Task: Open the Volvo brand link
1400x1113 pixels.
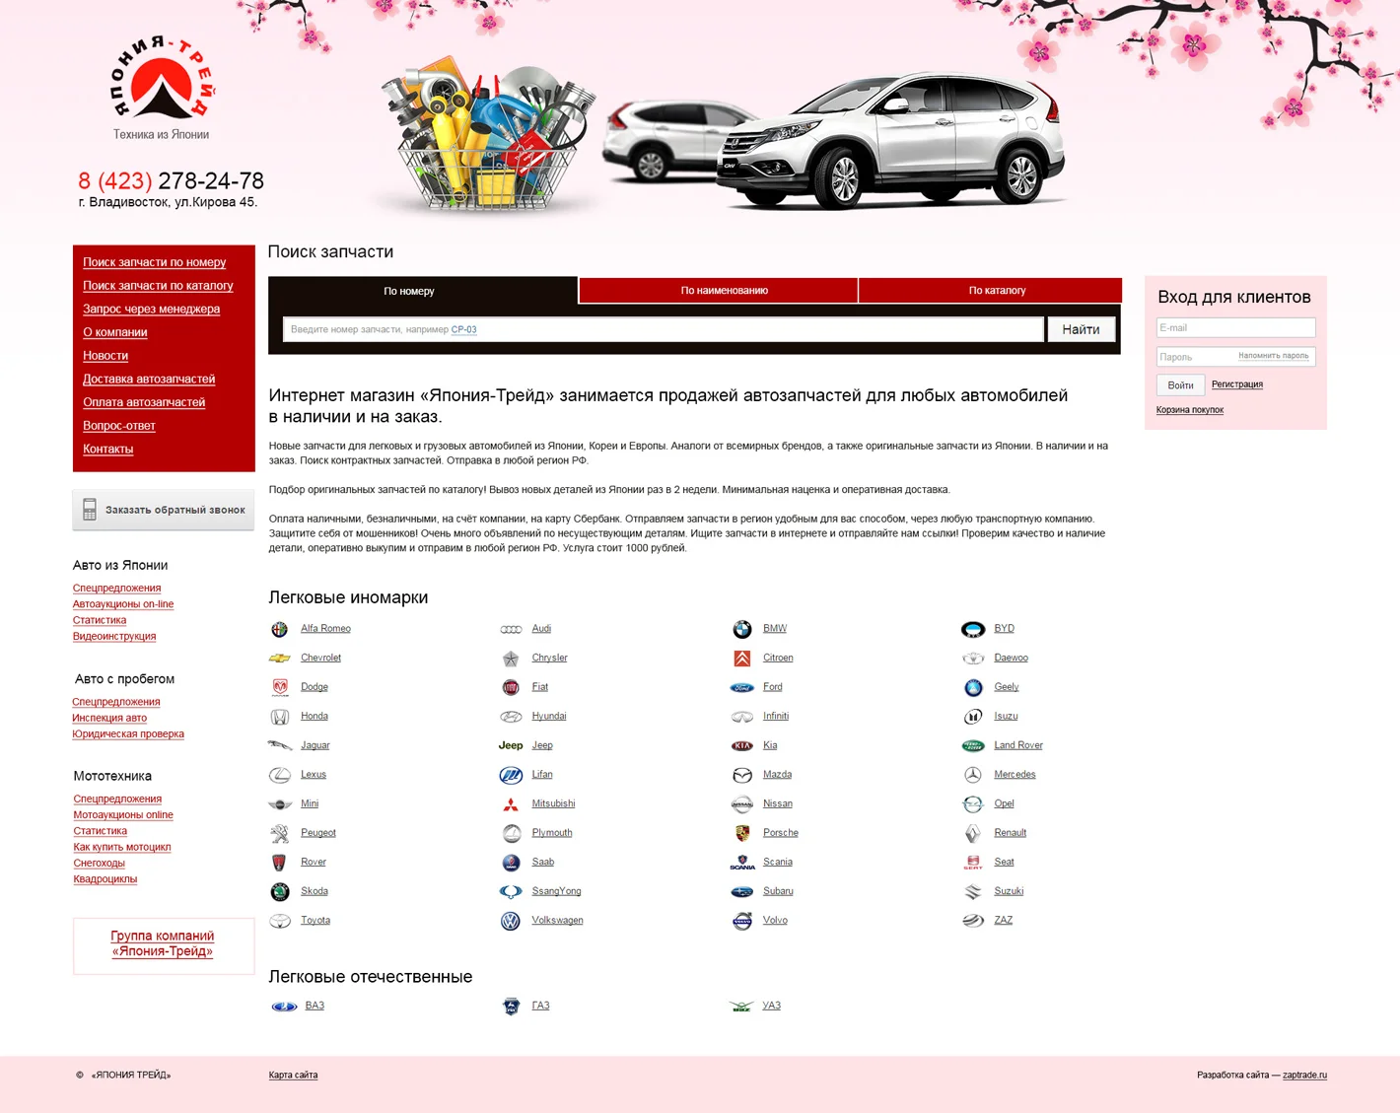Action: click(x=775, y=921)
